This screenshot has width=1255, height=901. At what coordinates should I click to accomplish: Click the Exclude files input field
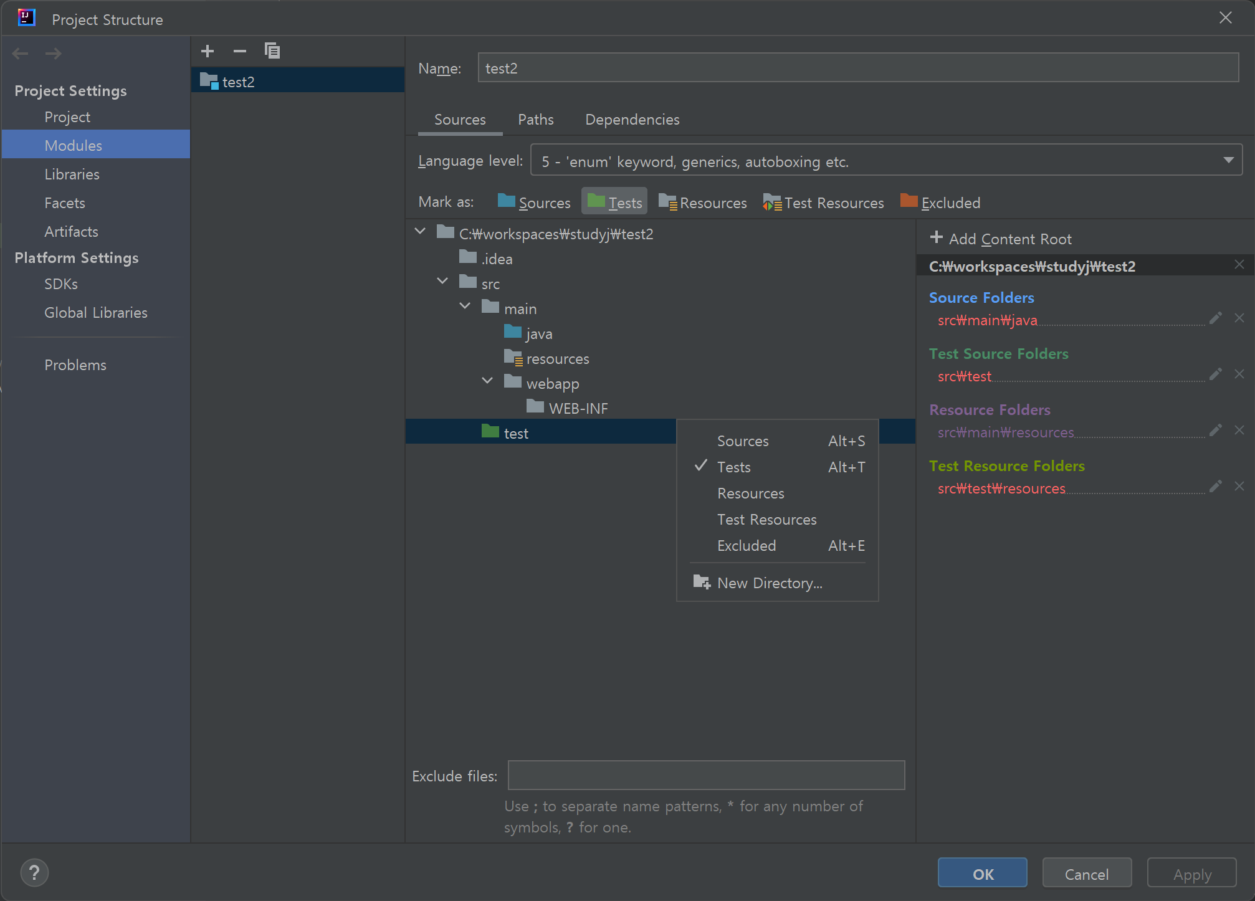click(706, 775)
